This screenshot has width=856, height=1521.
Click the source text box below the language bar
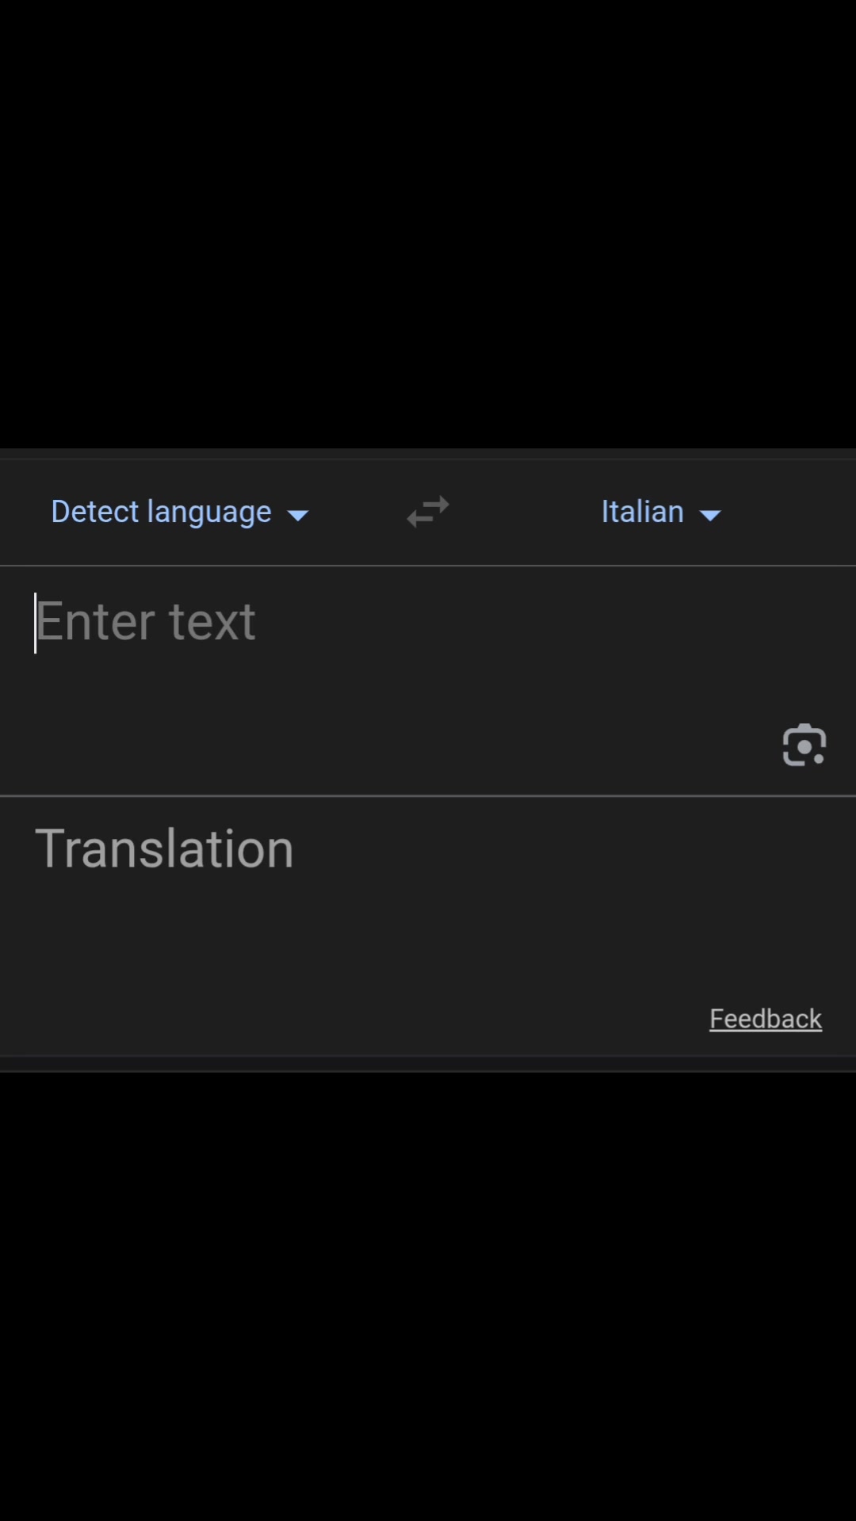pos(428,680)
